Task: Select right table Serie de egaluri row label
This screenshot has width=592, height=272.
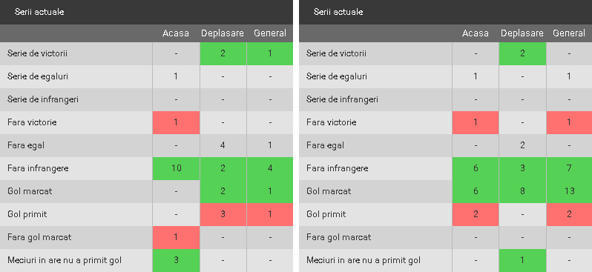Action: (x=336, y=76)
